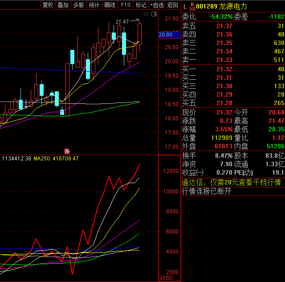Select the 叠加 toolbar option

[x=63, y=5]
